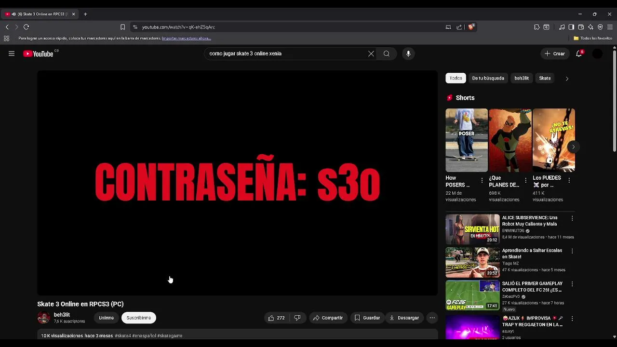617x347 pixels.
Task: Open the YouTube guide hamburger menu
Action: point(12,53)
